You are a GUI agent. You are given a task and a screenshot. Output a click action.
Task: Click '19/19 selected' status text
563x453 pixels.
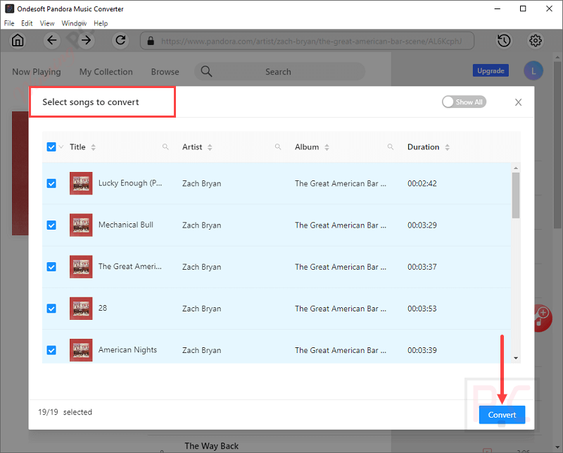click(x=65, y=412)
